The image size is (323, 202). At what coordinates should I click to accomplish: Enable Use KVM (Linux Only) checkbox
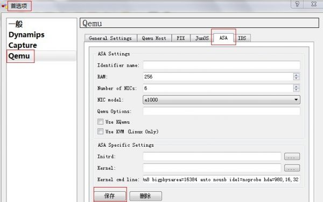pyautogui.click(x=100, y=131)
